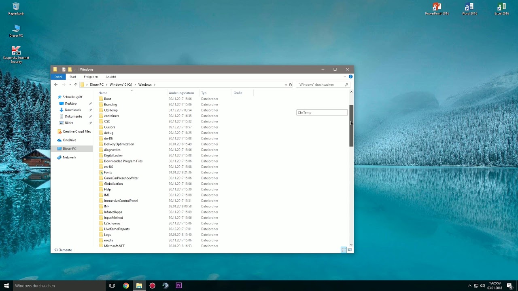
Task: Open the Kaspersky Internet Security desktop icon
Action: pyautogui.click(x=16, y=55)
